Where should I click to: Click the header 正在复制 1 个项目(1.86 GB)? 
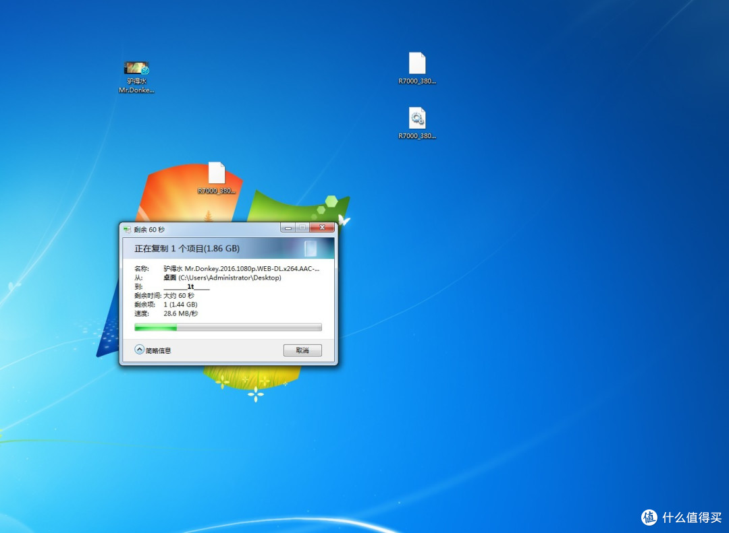pyautogui.click(x=187, y=249)
